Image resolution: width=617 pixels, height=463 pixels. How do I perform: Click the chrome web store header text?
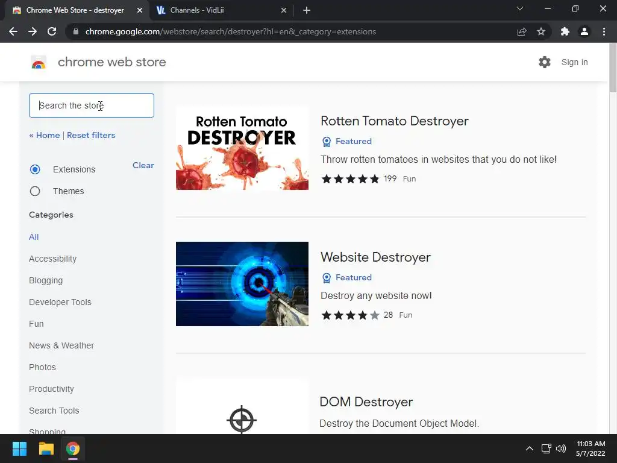tap(111, 62)
